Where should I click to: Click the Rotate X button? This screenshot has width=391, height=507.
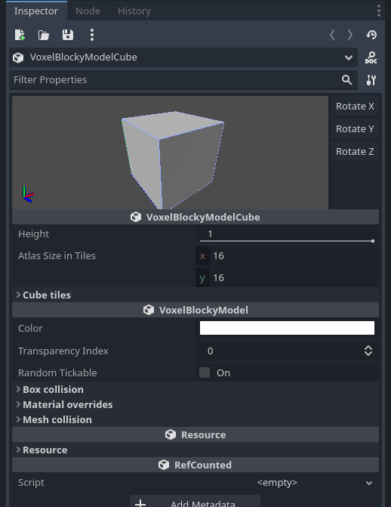pos(355,106)
